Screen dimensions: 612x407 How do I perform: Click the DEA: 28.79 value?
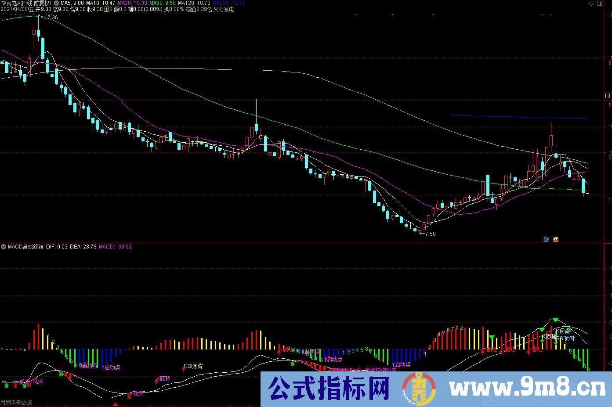click(x=83, y=247)
